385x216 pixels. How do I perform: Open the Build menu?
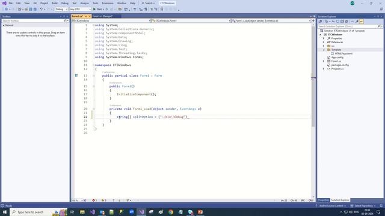55,3
